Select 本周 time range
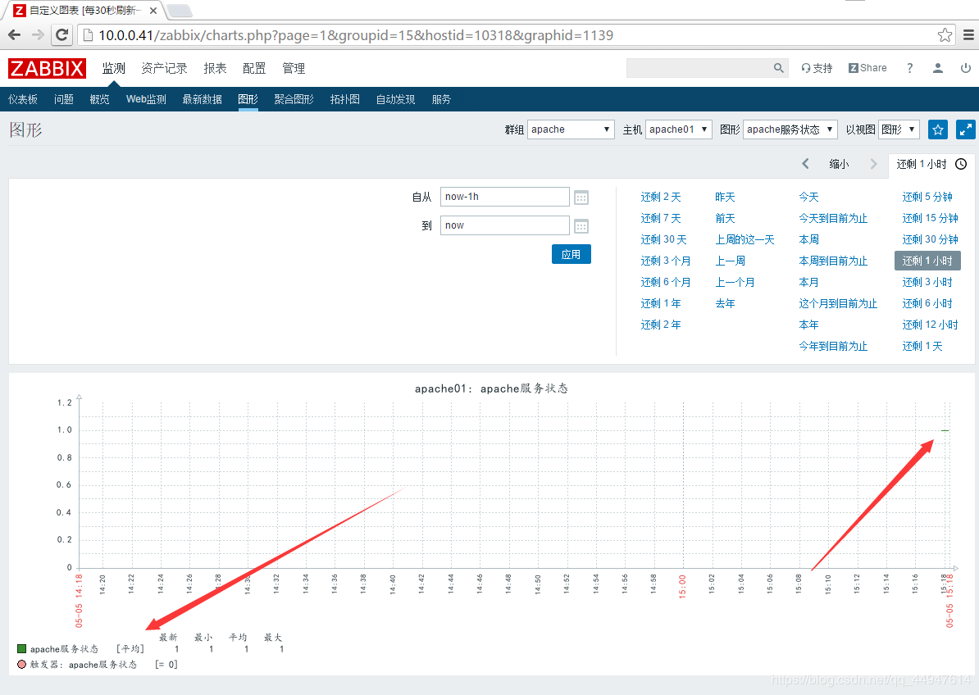This screenshot has width=979, height=695. click(x=808, y=239)
